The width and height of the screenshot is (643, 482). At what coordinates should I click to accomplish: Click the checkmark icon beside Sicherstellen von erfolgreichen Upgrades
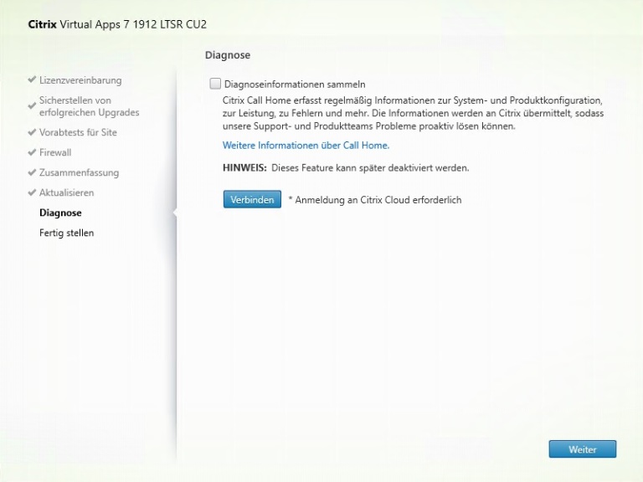point(32,105)
